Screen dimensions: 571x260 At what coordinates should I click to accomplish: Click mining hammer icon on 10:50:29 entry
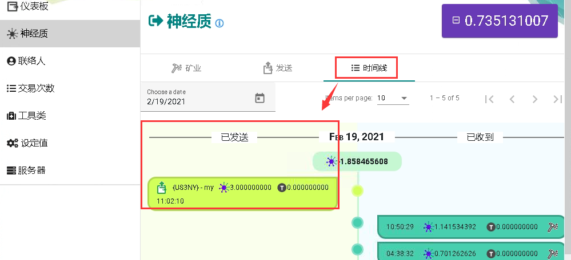[x=553, y=227]
